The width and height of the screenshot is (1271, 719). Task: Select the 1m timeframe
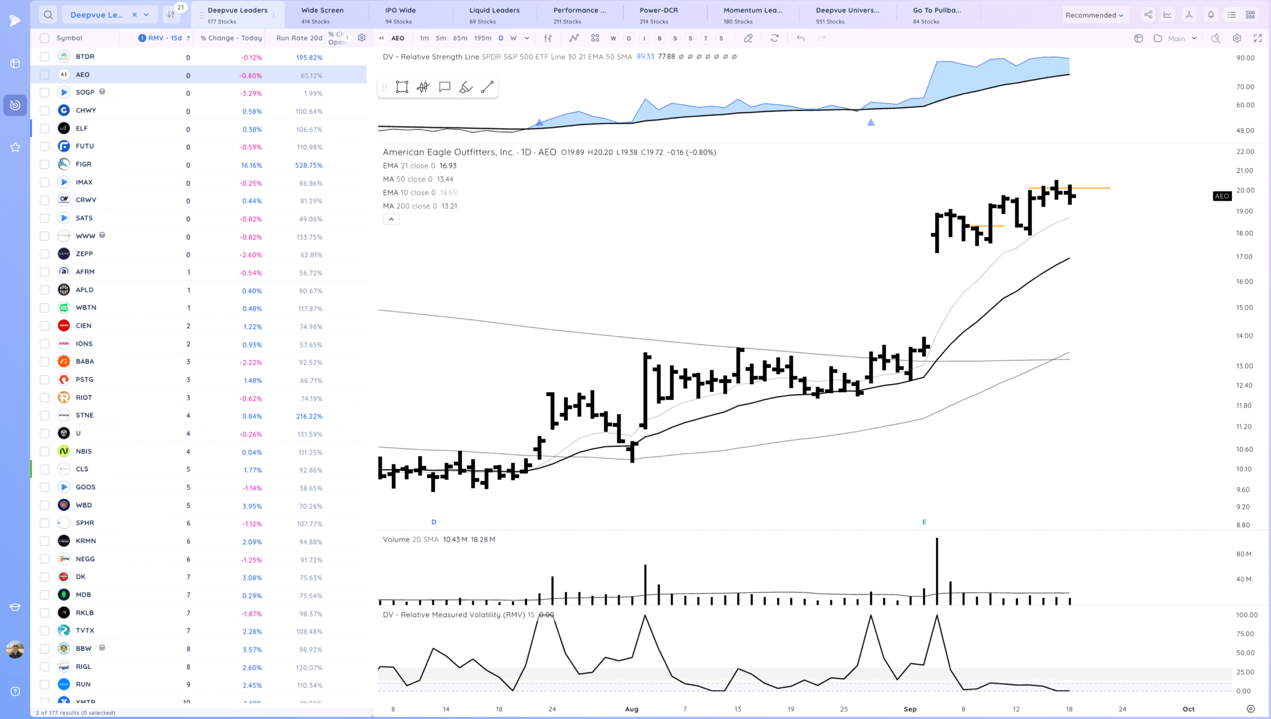tap(424, 38)
